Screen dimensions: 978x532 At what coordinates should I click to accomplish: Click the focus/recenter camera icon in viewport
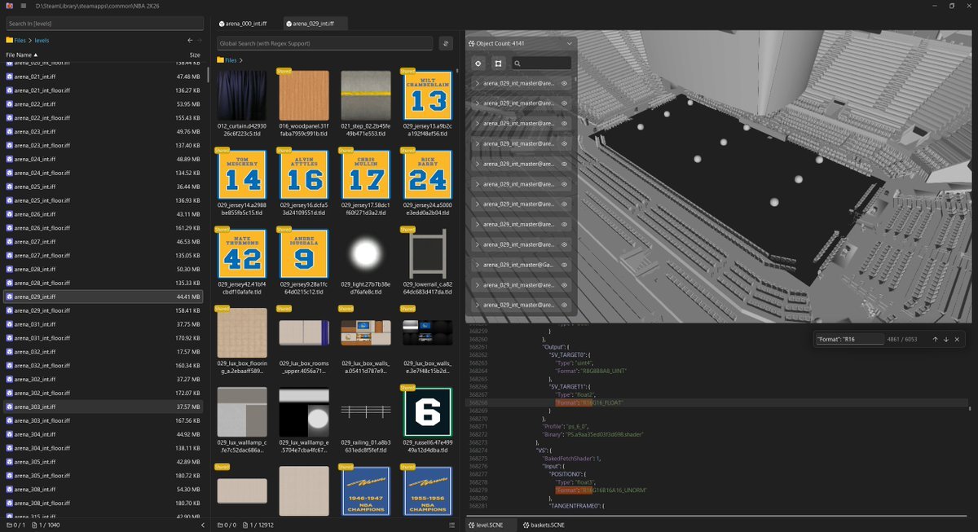(478, 63)
